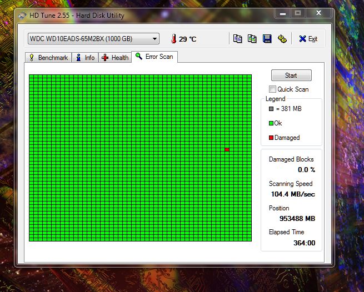
Task: Click the '364:00' elapsed time value
Action: 305,243
